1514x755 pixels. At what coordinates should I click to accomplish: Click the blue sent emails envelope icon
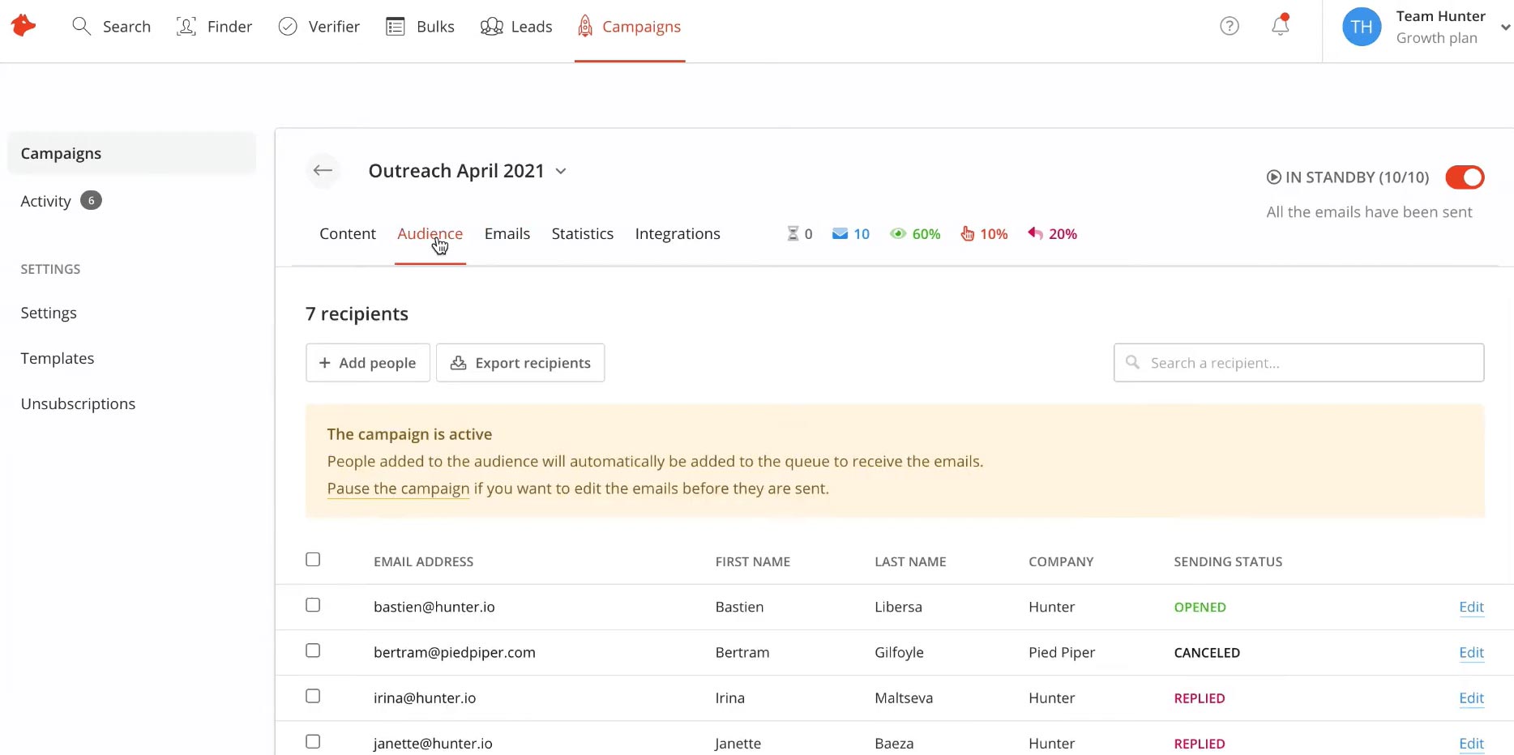(x=840, y=234)
